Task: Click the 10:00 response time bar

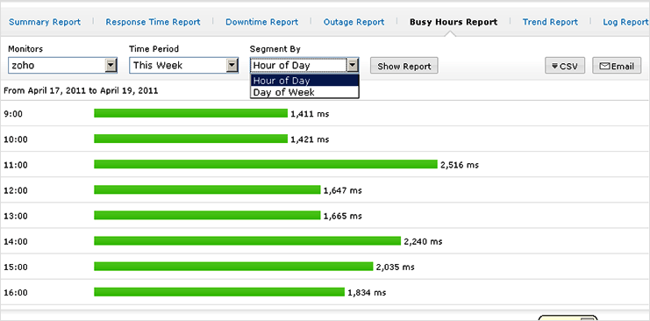Action: (x=190, y=139)
